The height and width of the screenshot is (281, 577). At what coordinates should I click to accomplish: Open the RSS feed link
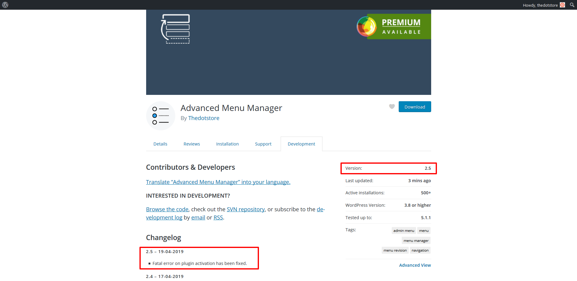pyautogui.click(x=218, y=217)
